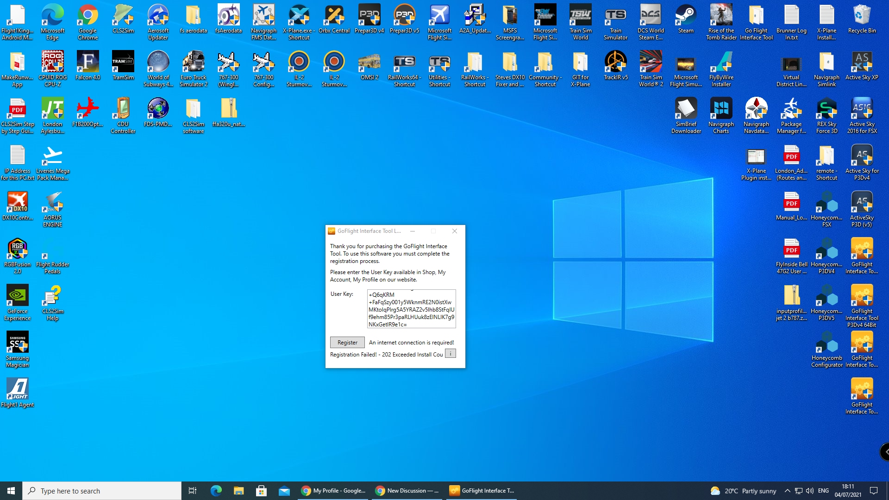889x500 pixels.
Task: Click the Register button
Action: coord(347,343)
